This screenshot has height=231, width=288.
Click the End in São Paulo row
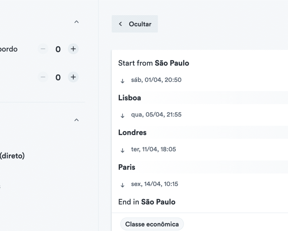pyautogui.click(x=147, y=202)
